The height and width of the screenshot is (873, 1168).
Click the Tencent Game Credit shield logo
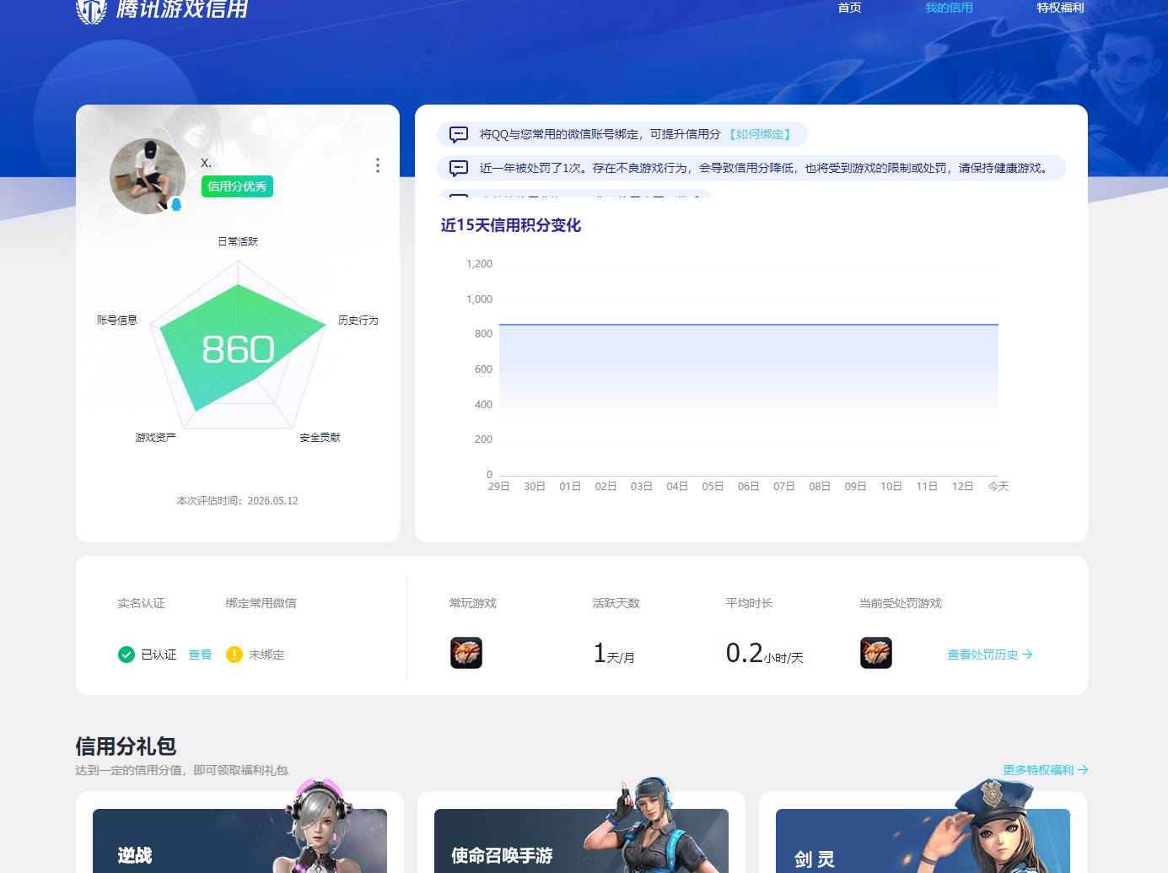[92, 10]
